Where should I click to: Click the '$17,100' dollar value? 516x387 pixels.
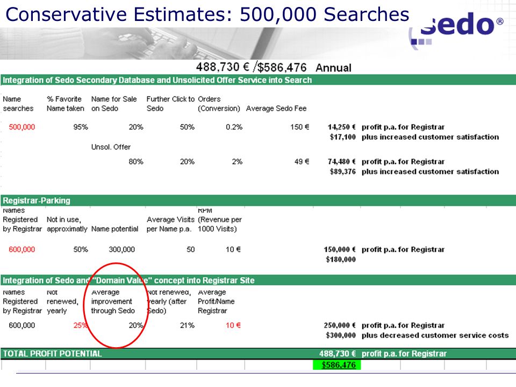pos(342,137)
